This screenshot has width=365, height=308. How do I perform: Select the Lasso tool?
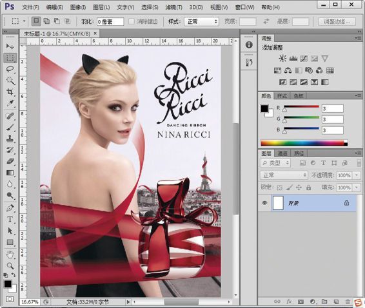(10, 69)
